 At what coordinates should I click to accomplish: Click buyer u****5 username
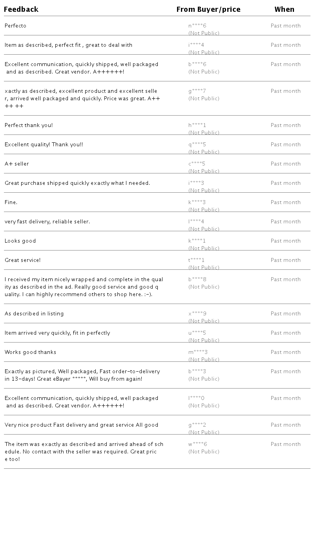click(x=197, y=333)
